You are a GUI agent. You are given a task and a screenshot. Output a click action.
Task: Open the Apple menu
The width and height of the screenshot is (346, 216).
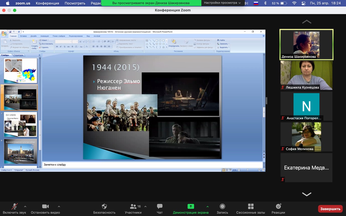tap(8, 3)
